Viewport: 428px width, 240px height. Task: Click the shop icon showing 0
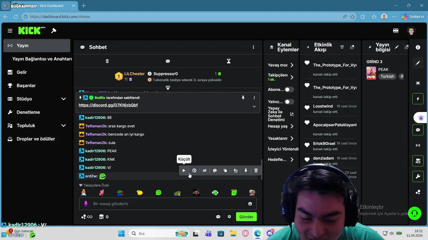[104, 217]
